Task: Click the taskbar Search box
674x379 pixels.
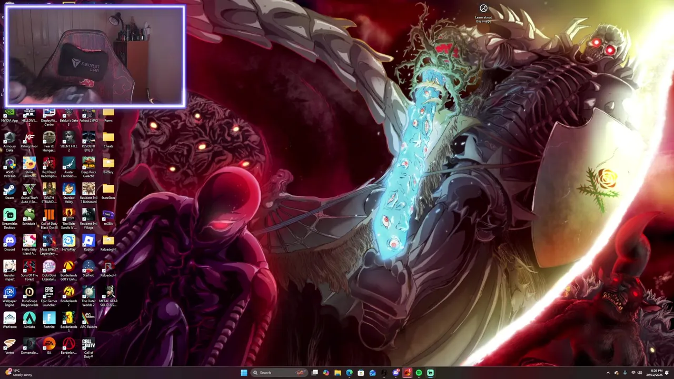Action: pos(279,373)
